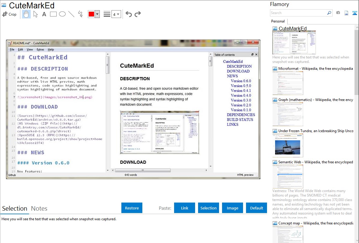Open the Graph (mathematics) snapshot thumbnail
359x243 pixels.
point(288,114)
